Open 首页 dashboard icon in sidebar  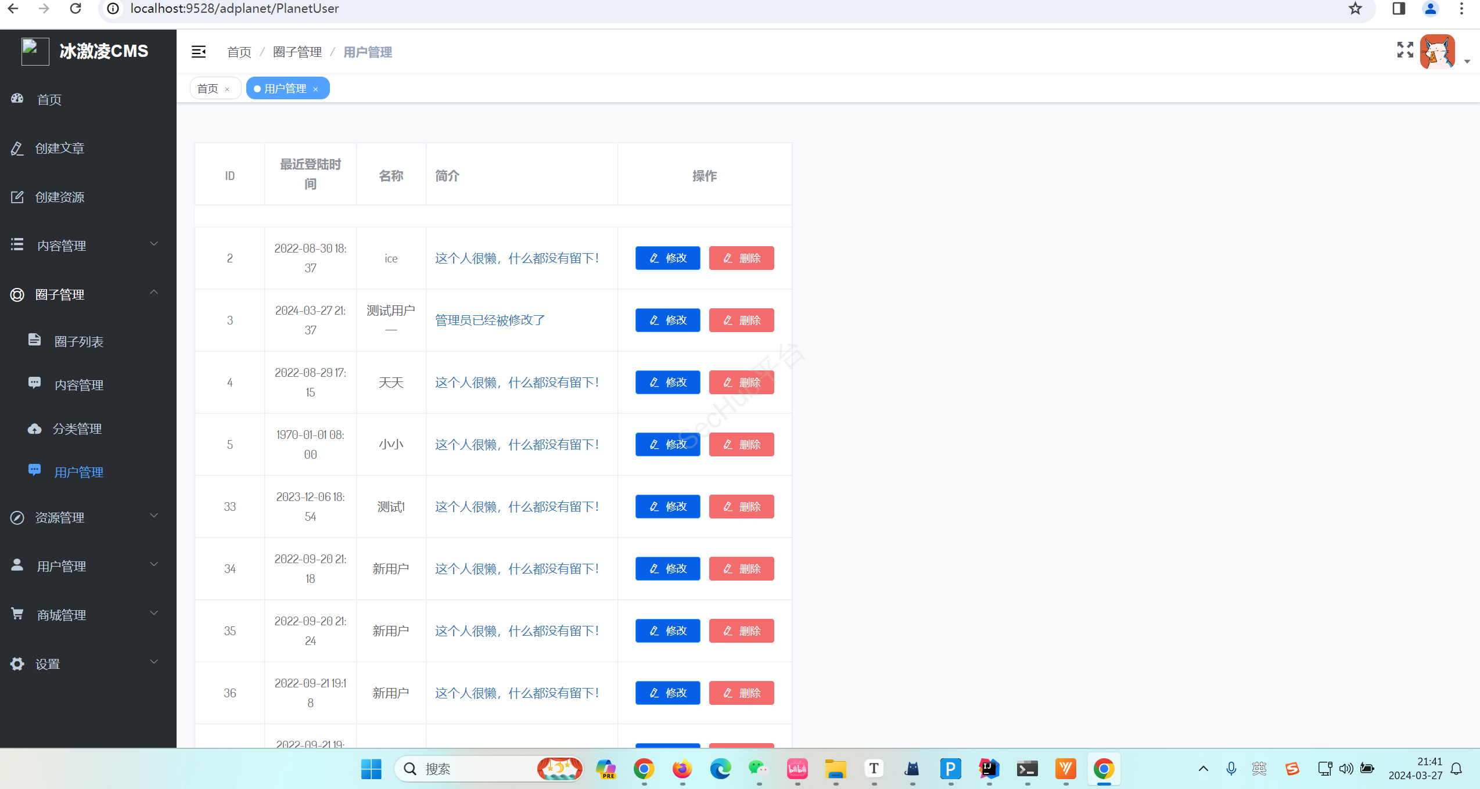17,99
